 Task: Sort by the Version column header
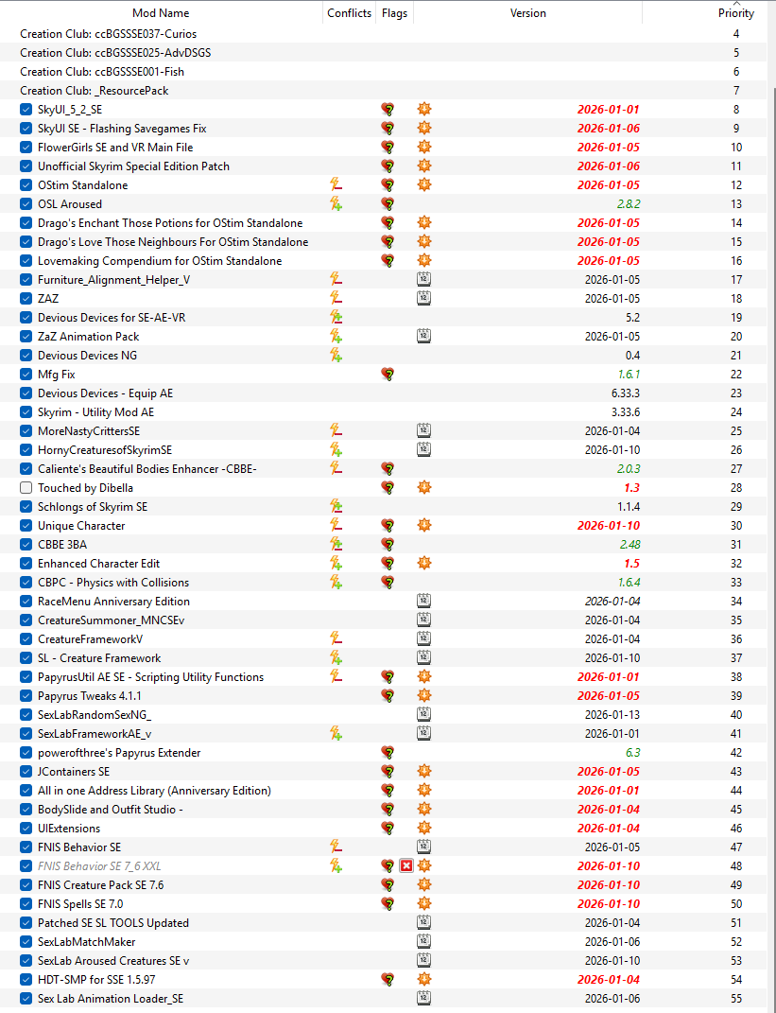click(528, 13)
